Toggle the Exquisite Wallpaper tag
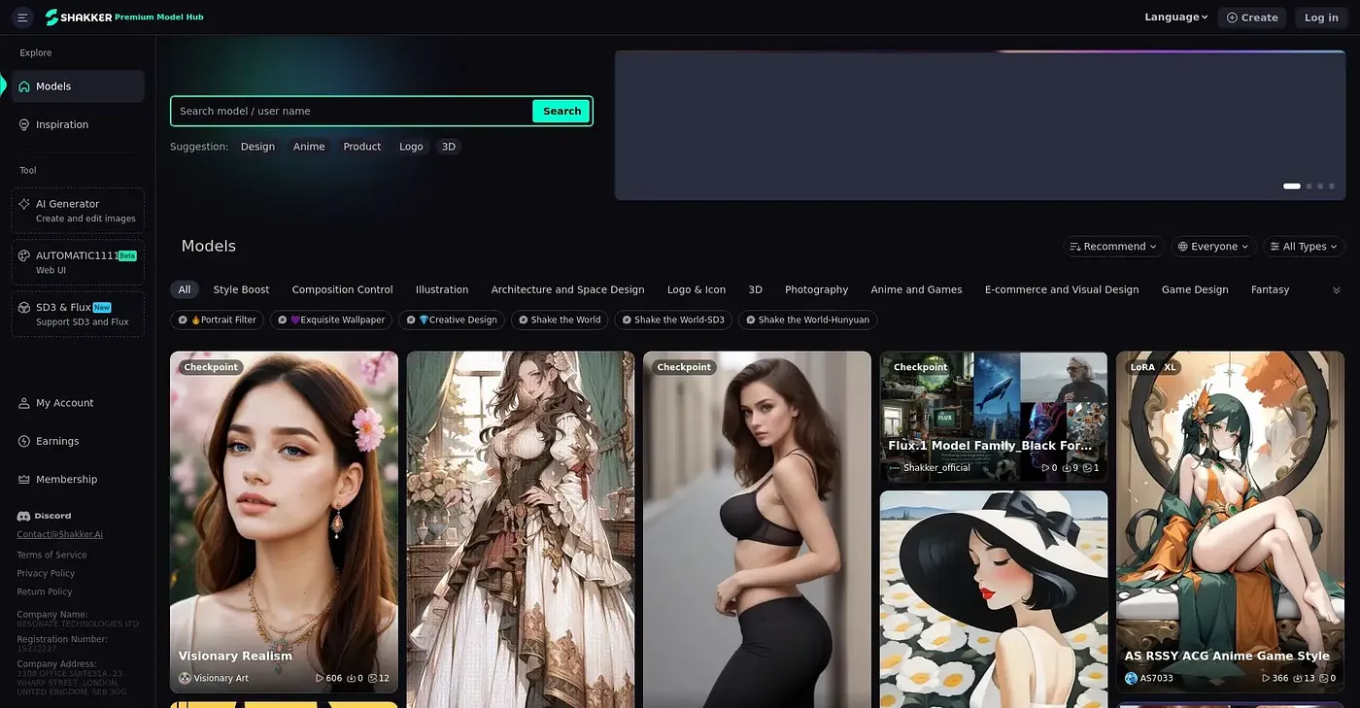 pos(331,320)
